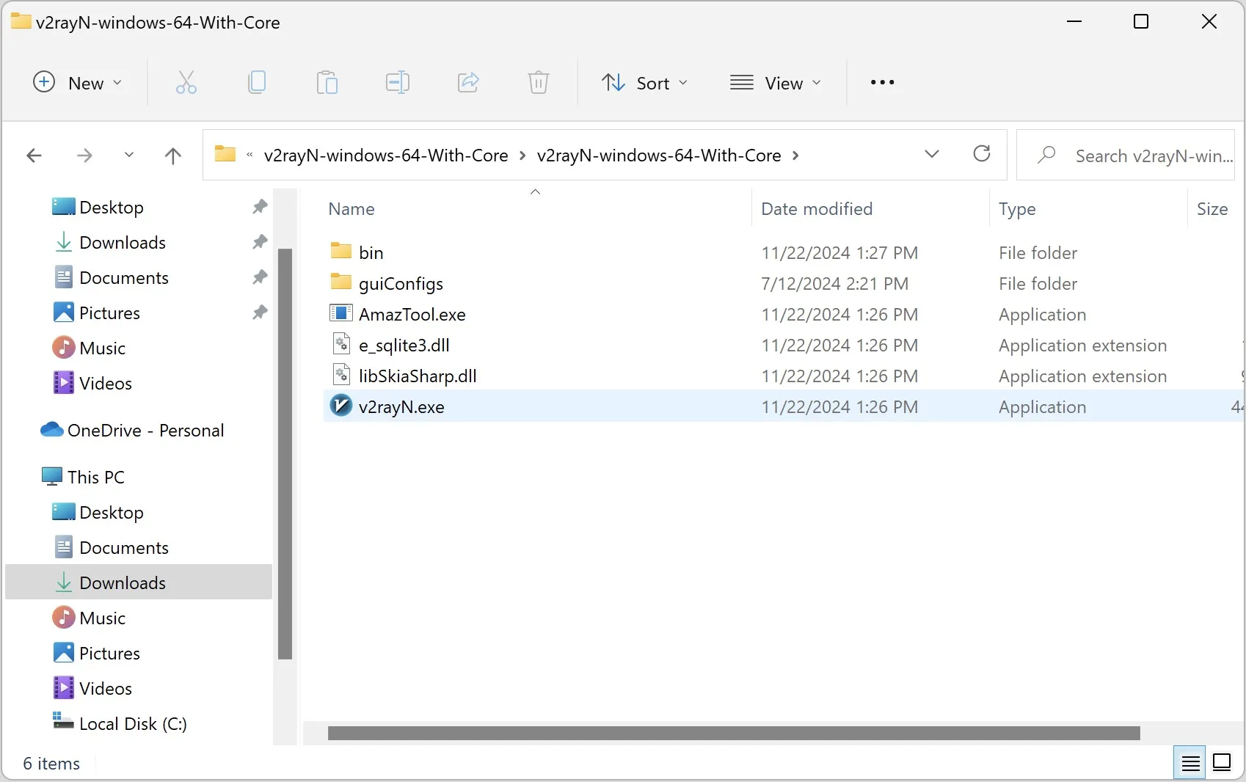Open the Sort options dropdown
The image size is (1246, 782).
(645, 82)
